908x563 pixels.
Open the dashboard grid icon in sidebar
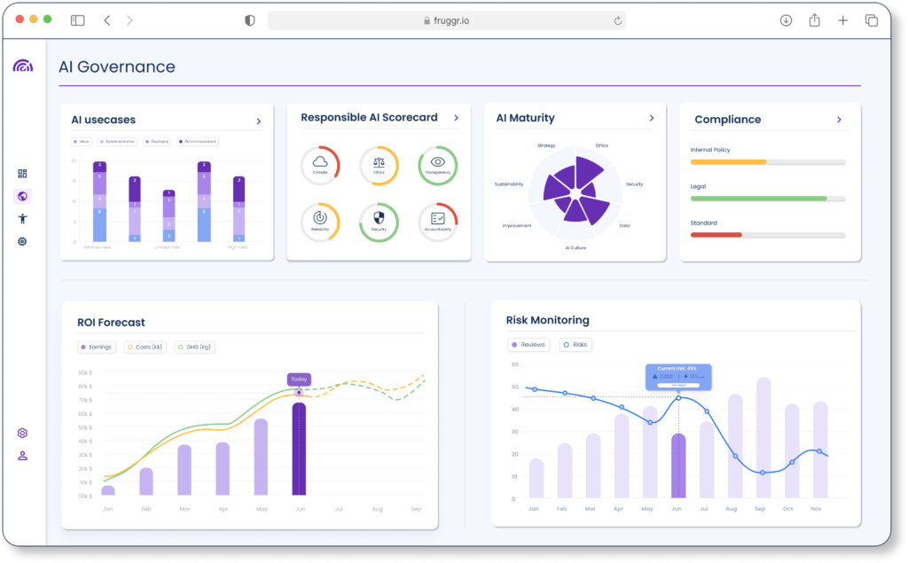(x=23, y=174)
